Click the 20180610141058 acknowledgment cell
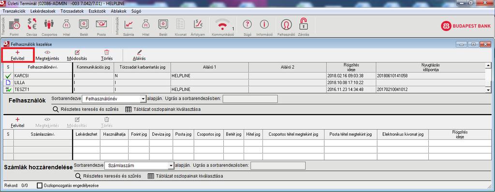The width and height of the screenshot is (495, 192). point(431,76)
